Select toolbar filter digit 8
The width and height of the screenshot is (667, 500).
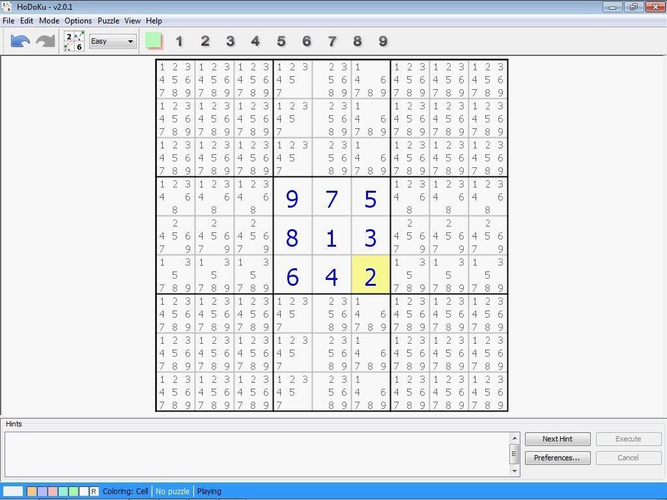tap(358, 41)
